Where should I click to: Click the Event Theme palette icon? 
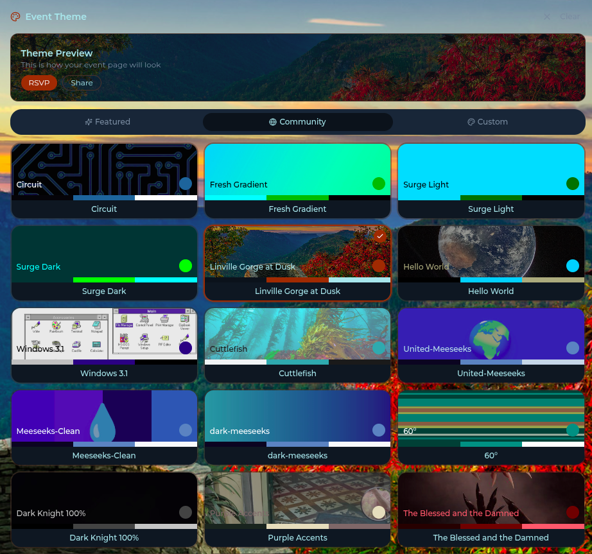click(16, 17)
